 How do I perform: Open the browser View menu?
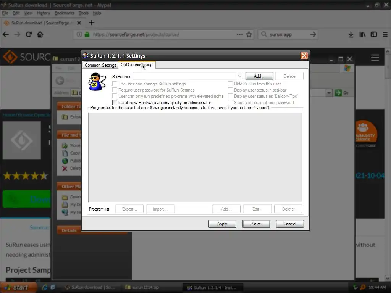[28, 13]
